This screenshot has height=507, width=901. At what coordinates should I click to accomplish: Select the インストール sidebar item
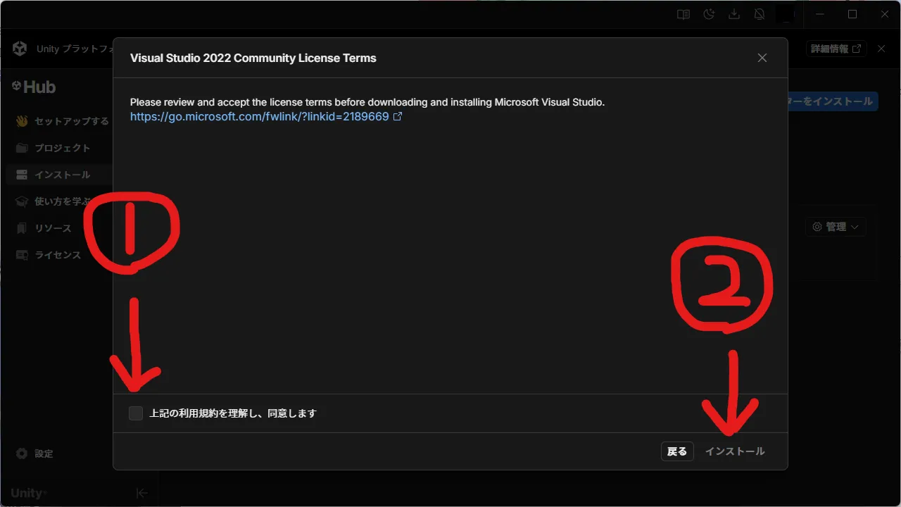(x=62, y=175)
